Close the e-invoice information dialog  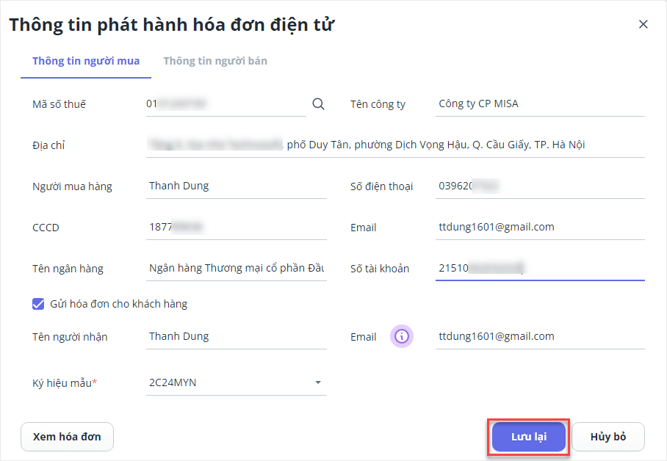point(643,24)
